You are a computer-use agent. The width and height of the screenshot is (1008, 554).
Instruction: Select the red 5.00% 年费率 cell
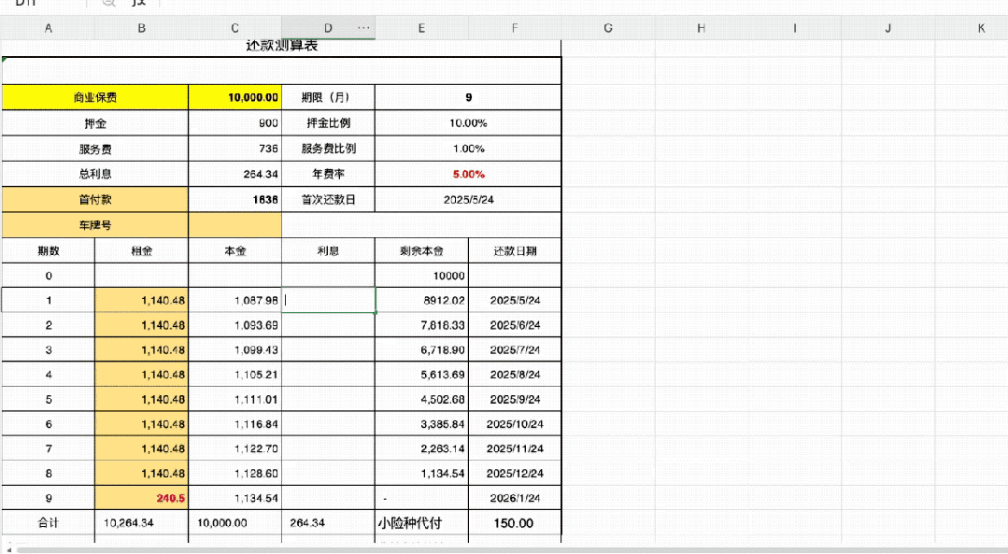pos(468,174)
